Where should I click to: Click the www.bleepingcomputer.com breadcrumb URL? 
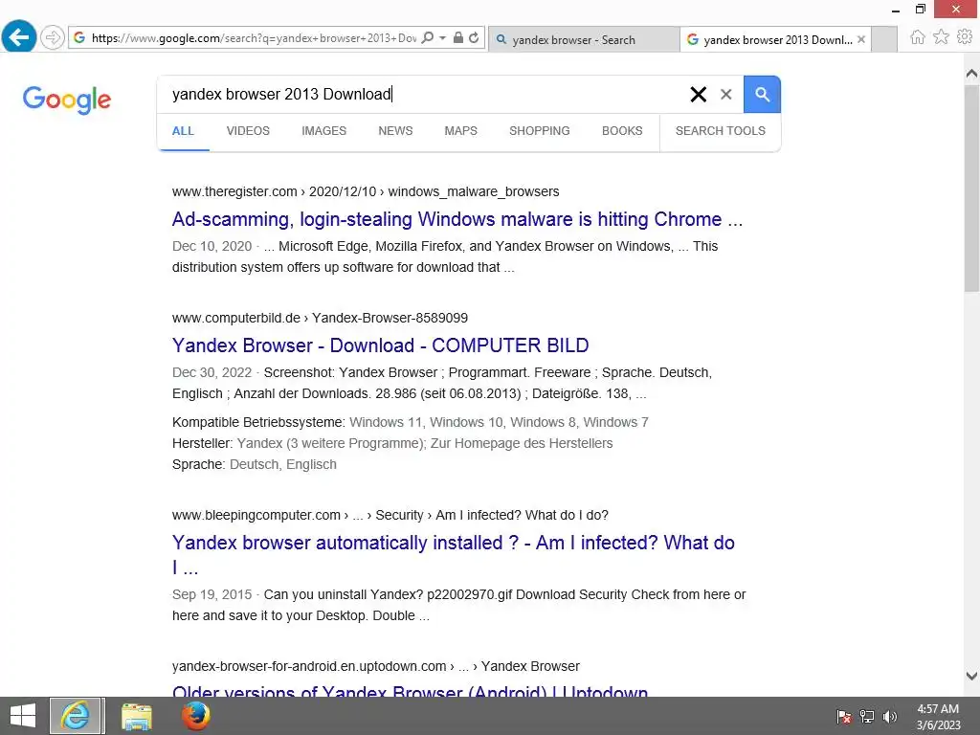coord(390,516)
